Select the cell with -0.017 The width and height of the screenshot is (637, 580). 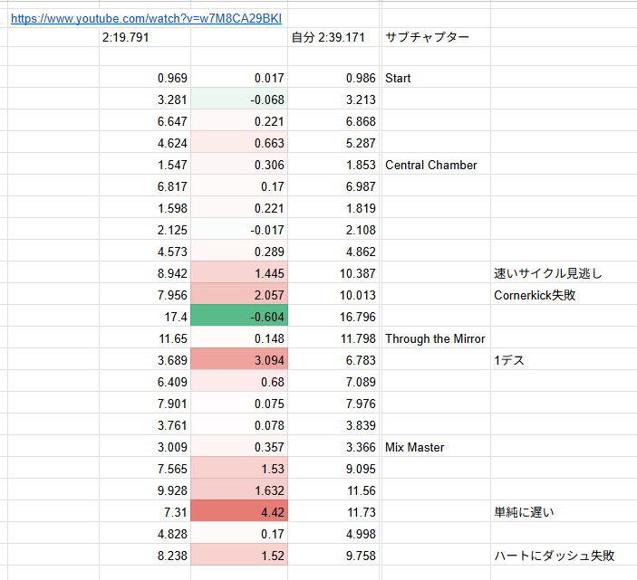[x=239, y=230]
